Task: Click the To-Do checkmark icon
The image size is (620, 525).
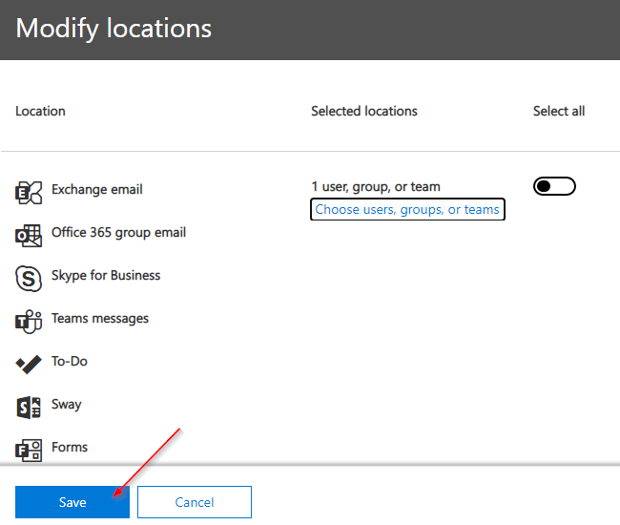Action: 29,365
